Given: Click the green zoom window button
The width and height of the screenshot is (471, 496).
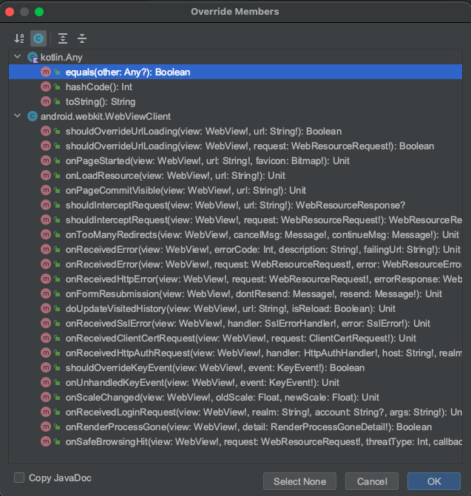Looking at the screenshot, I should [39, 12].
